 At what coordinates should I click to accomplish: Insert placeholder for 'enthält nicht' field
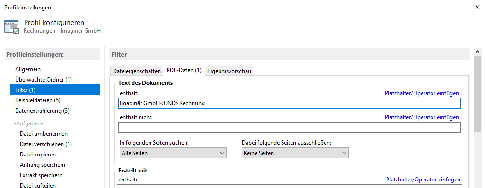(422, 117)
